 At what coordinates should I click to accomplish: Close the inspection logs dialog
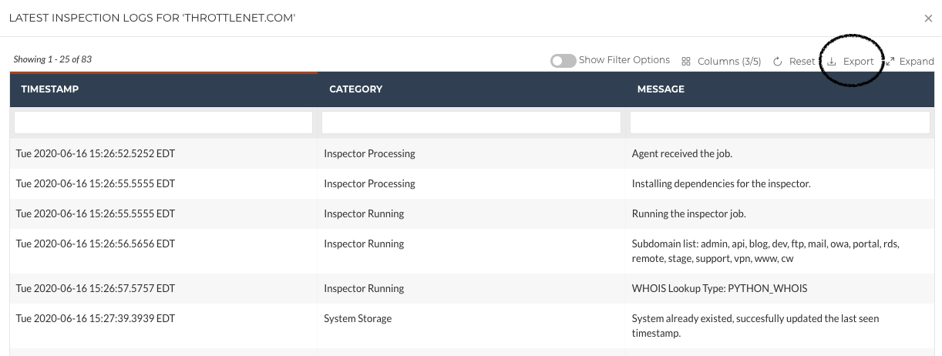(x=928, y=18)
